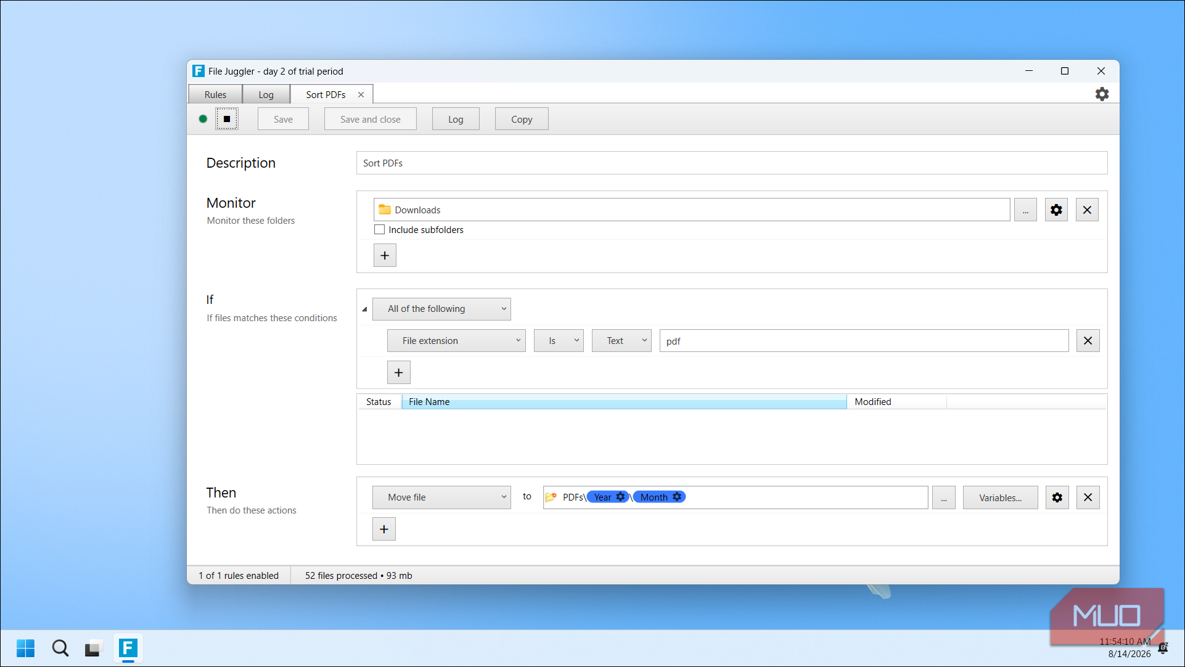
Task: Switch to the Log tab
Action: point(266,94)
